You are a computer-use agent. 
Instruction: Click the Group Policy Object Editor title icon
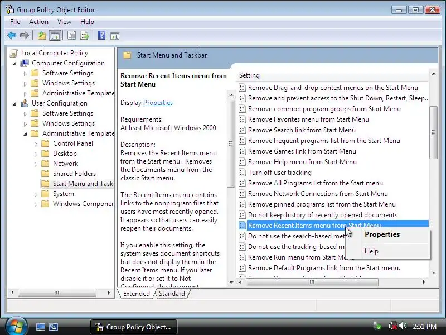pos(10,9)
